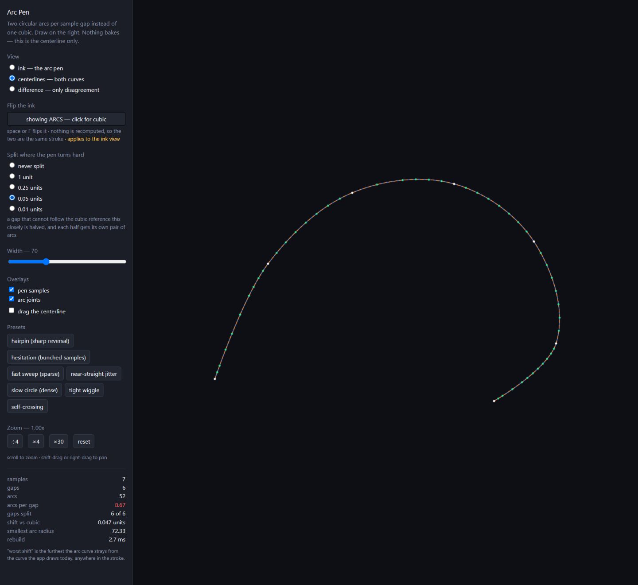This screenshot has height=585, width=638.
Task: Click the ×4 zoom button
Action: coord(36,441)
